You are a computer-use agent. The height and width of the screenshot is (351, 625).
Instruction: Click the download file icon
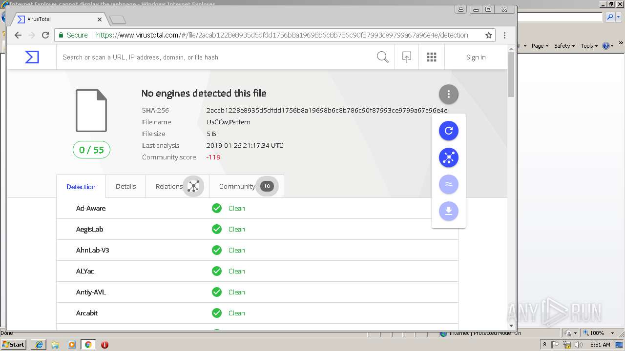tap(449, 211)
